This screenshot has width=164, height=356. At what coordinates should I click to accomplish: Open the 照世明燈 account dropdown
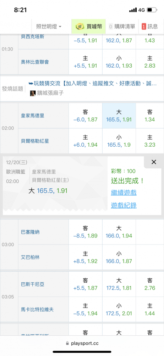pos(49,27)
